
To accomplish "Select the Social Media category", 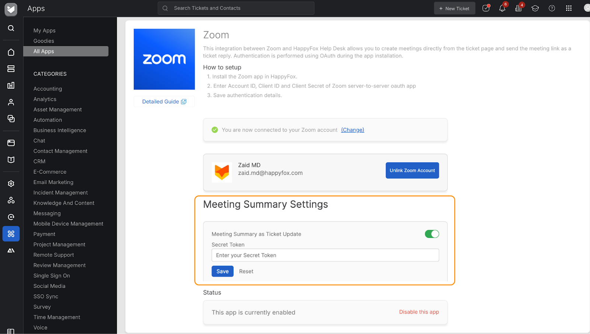I will pyautogui.click(x=49, y=286).
